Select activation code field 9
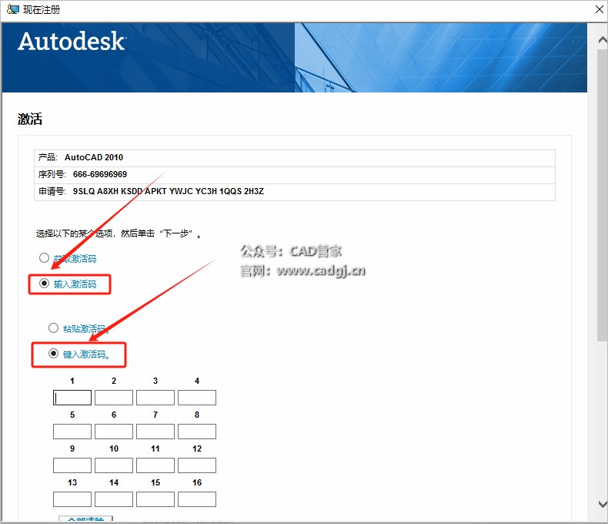608x524 pixels. point(72,465)
